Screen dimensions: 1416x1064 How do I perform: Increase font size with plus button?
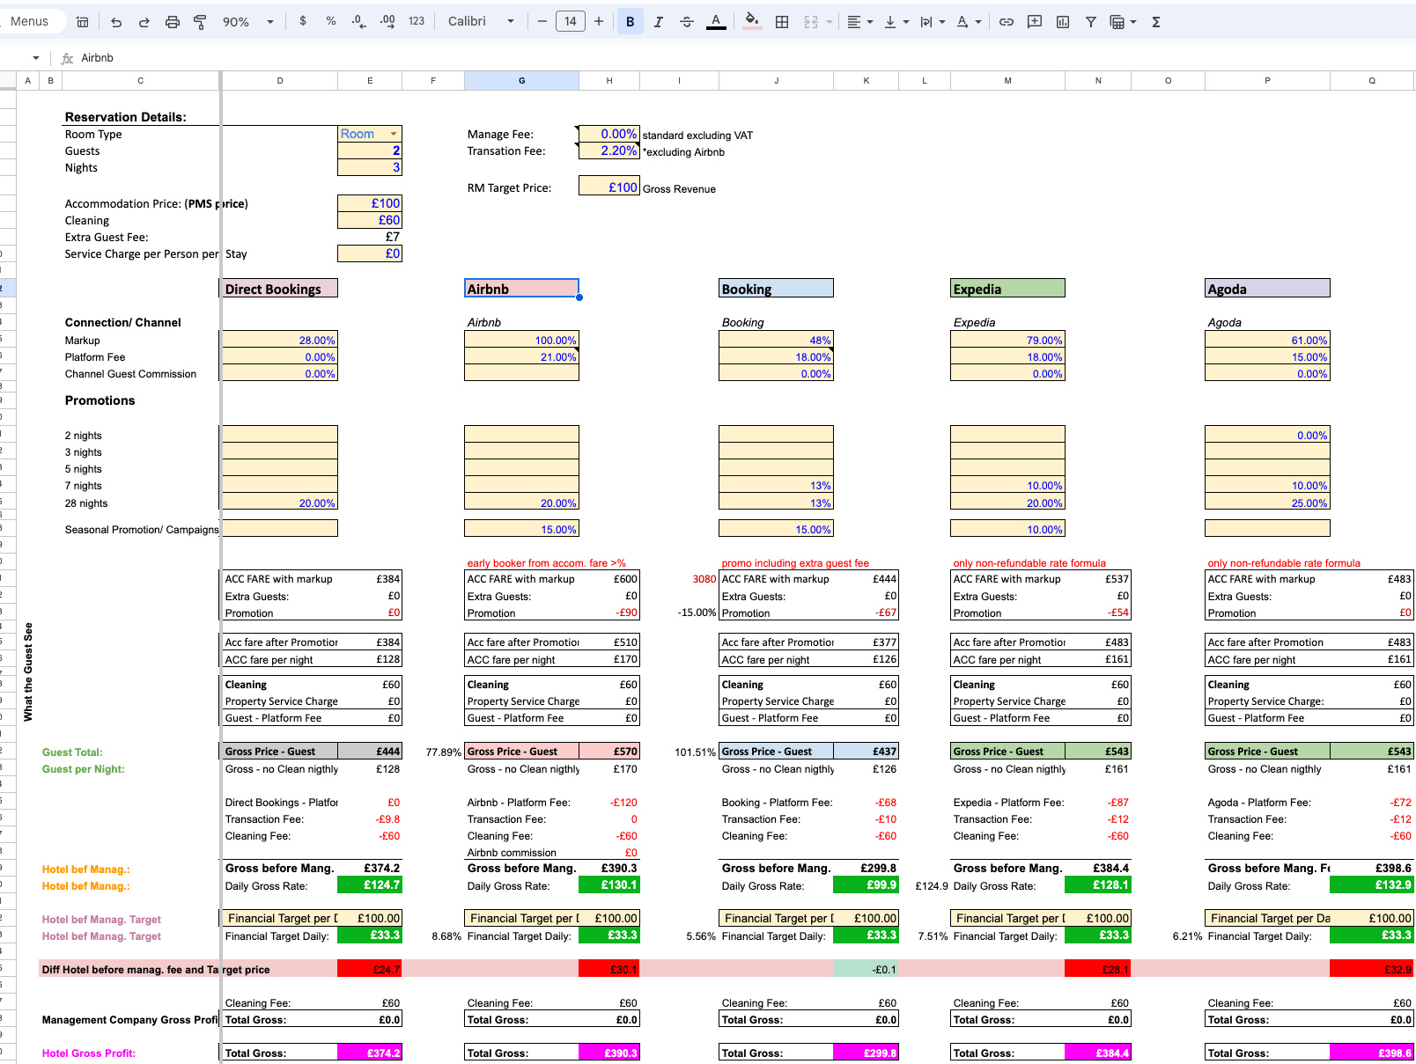[599, 22]
